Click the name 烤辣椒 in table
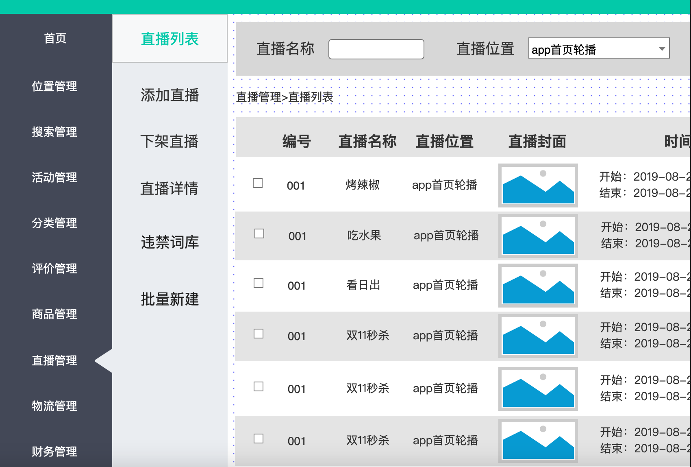Image resolution: width=691 pixels, height=467 pixels. coord(363,185)
